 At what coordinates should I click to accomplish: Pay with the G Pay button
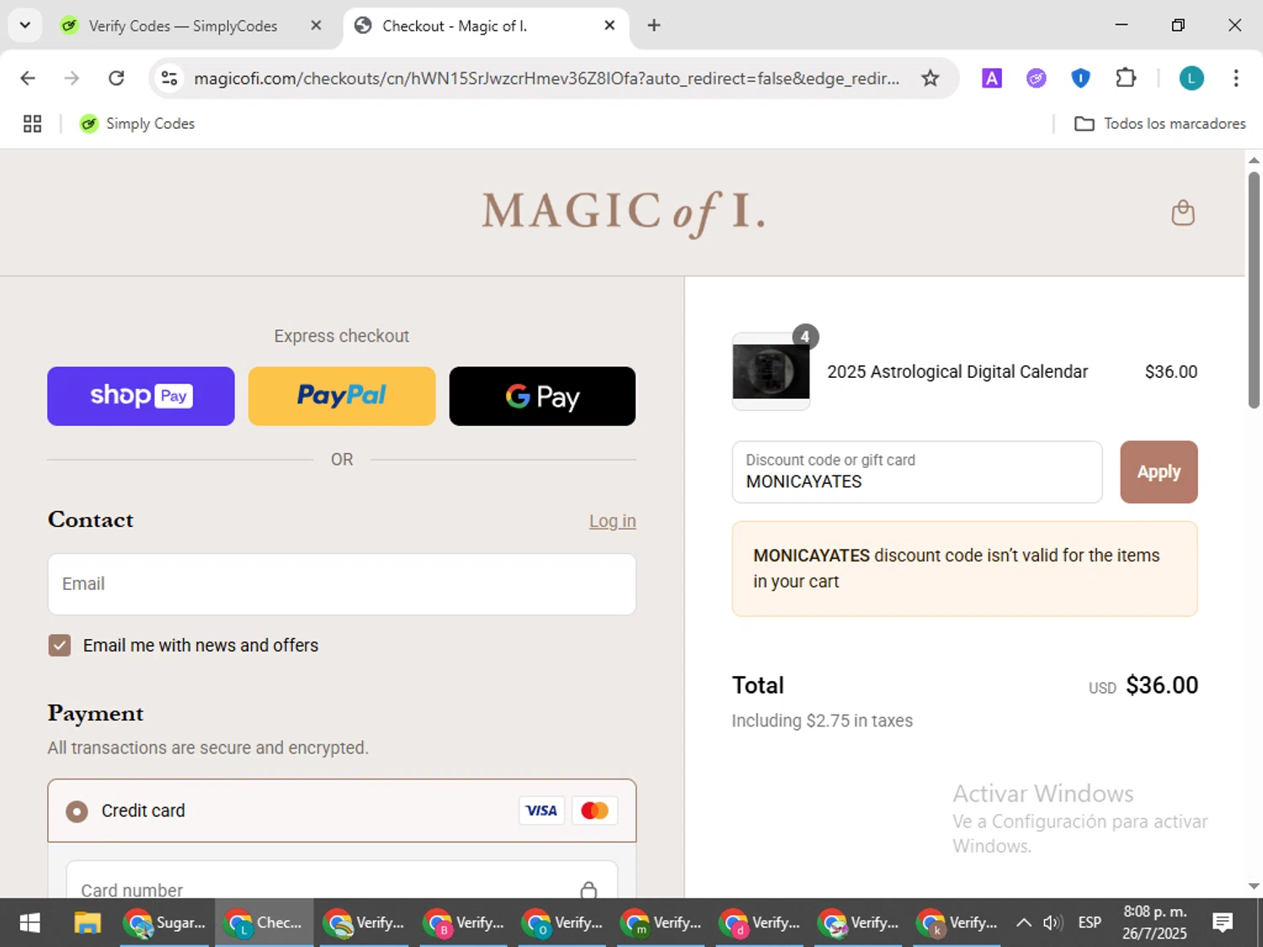[x=542, y=396]
